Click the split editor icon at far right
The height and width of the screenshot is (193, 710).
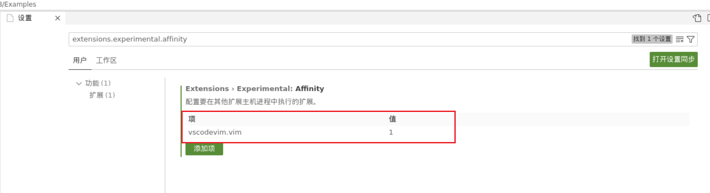pos(708,18)
